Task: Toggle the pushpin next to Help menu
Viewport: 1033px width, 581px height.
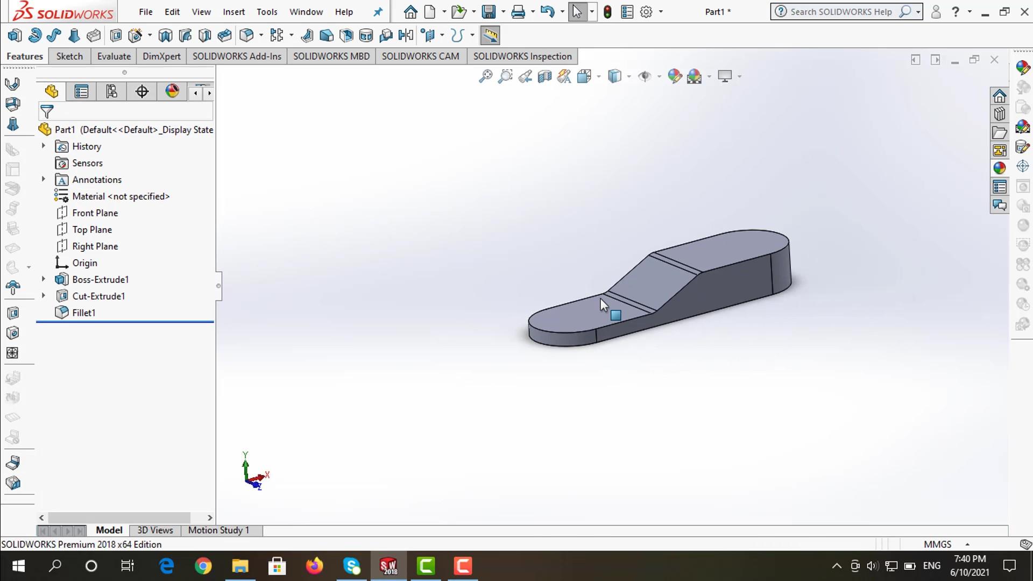Action: [378, 12]
